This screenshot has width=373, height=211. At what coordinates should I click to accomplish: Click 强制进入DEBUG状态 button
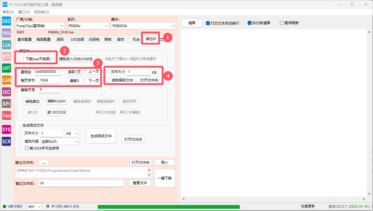pyautogui.click(x=76, y=59)
